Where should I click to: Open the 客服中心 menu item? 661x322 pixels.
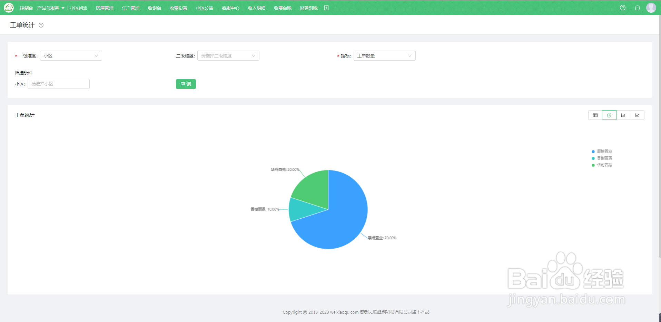(x=230, y=8)
